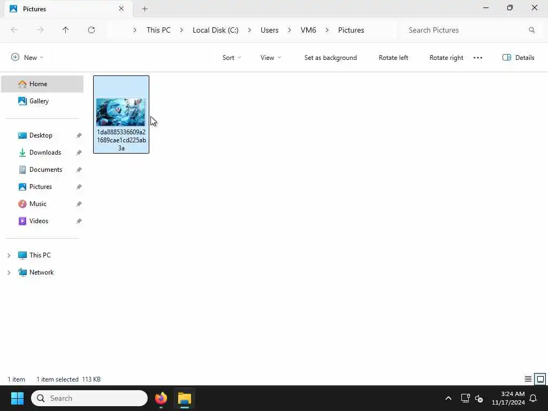Navigate to Users breadcrumb
The height and width of the screenshot is (411, 548).
tap(270, 30)
